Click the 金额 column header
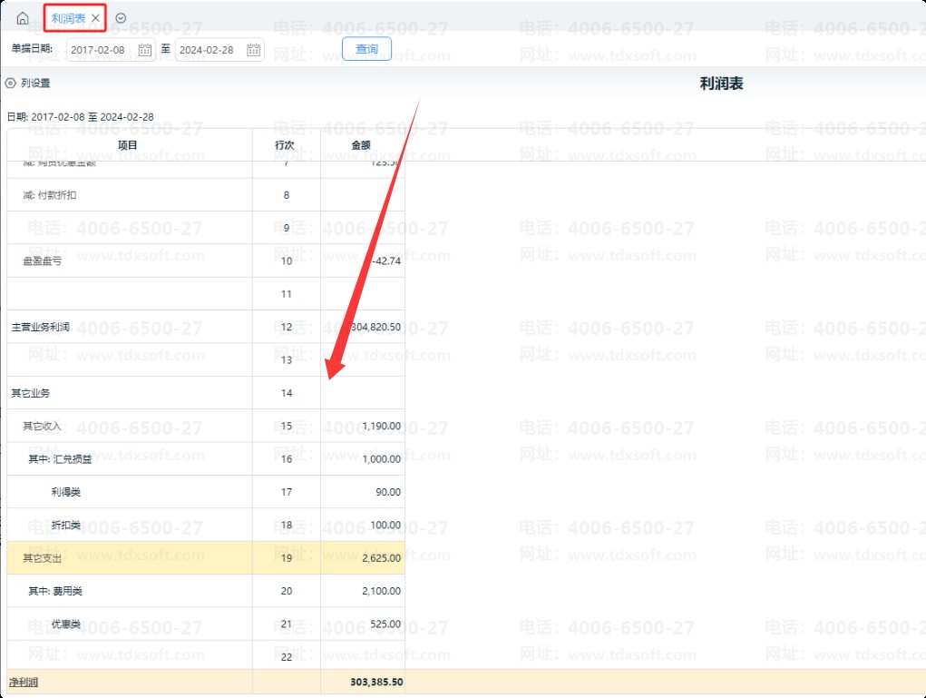The height and width of the screenshot is (698, 926). [361, 145]
